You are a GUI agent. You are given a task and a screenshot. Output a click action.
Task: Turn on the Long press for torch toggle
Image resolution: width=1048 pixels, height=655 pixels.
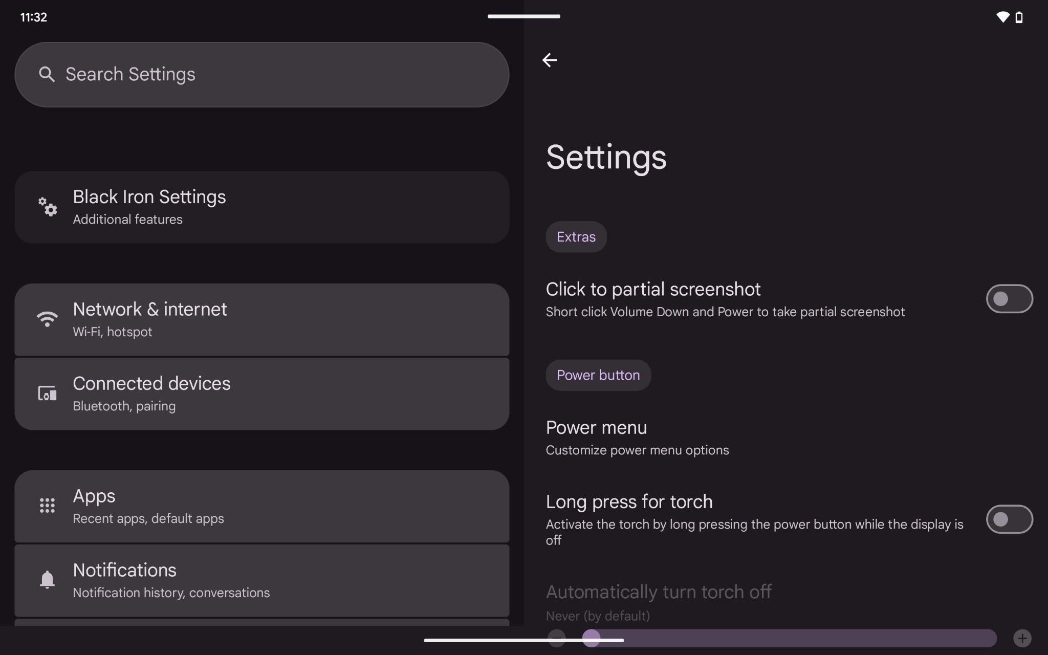[1009, 519]
